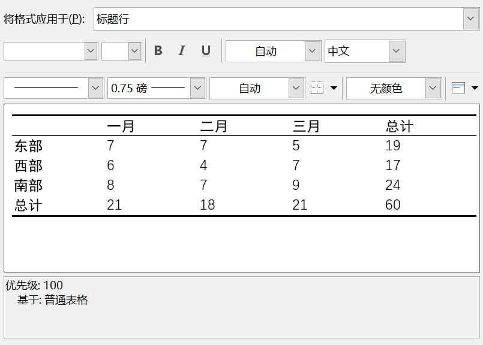Open the alignment dropdown arrow
Image resolution: width=483 pixels, height=345 pixels.
pos(475,88)
